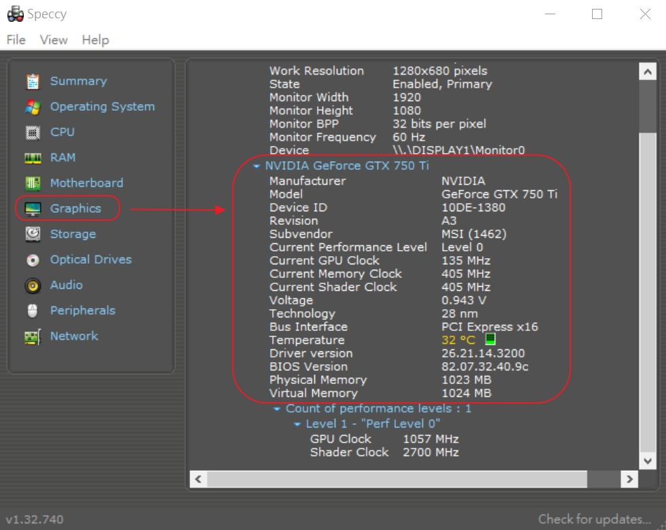Select the Revision value A3
This screenshot has width=666, height=530.
tap(449, 221)
